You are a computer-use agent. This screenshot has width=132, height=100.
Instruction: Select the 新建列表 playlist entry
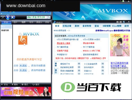point(5,30)
